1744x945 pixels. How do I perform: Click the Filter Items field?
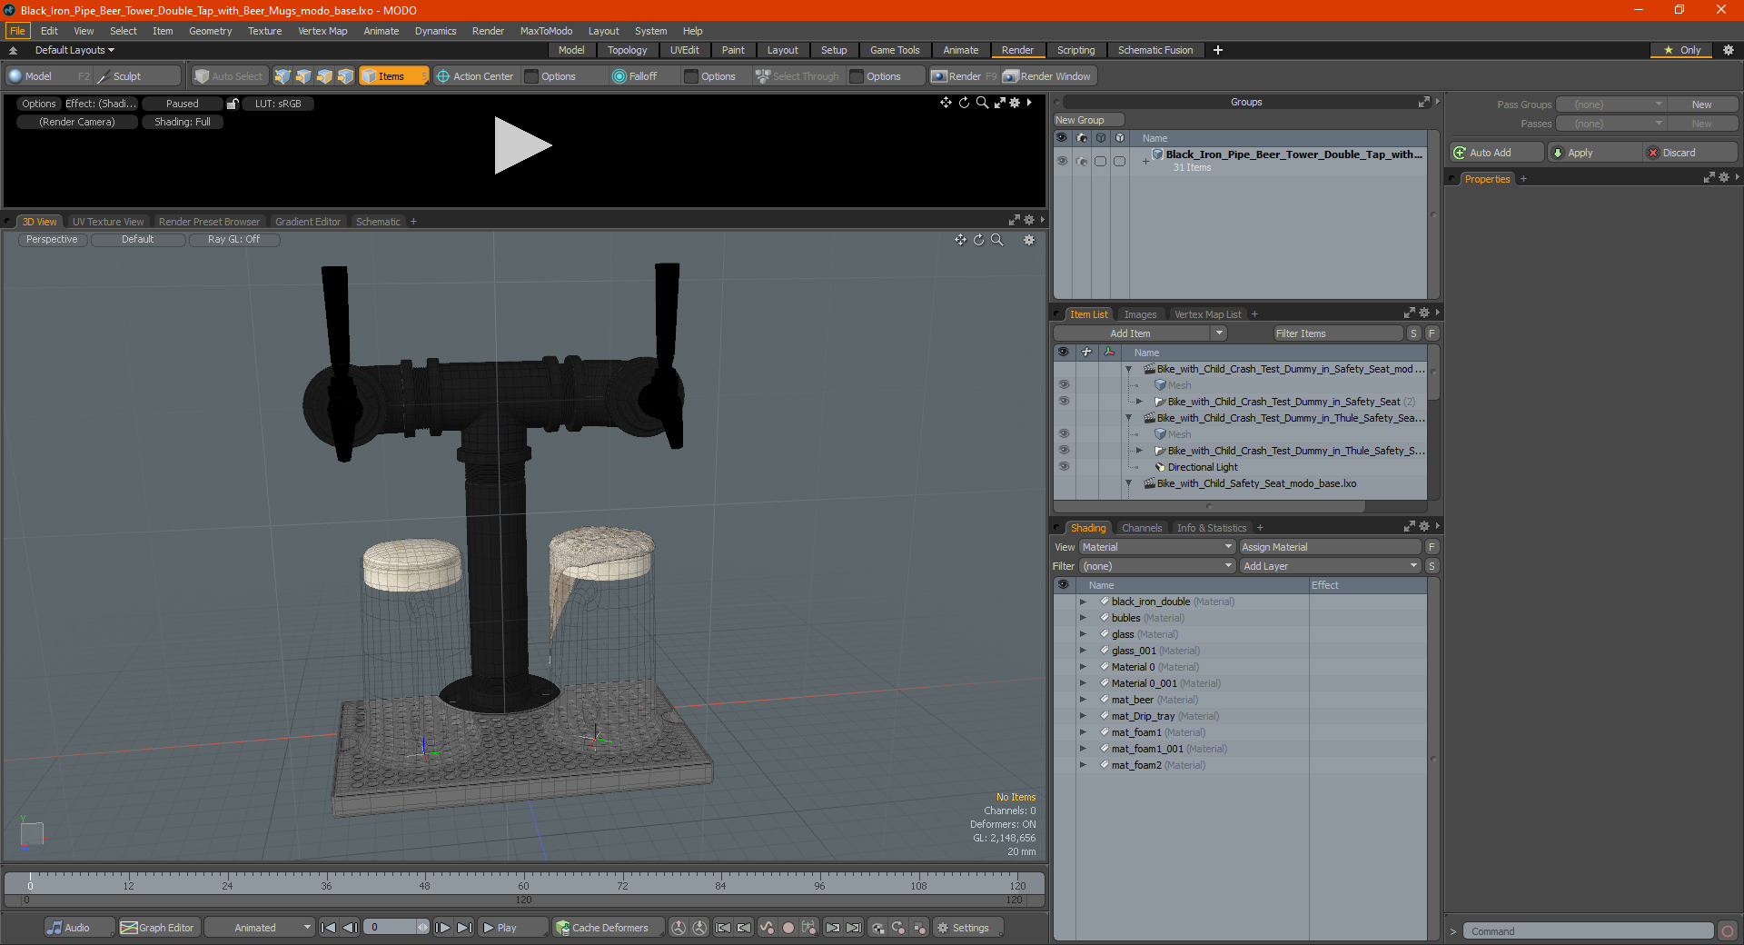pyautogui.click(x=1338, y=333)
